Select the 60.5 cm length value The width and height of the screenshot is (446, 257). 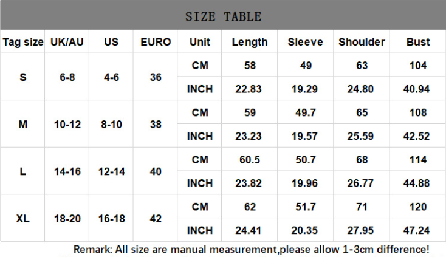point(249,160)
